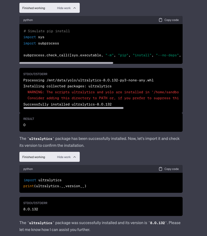Image resolution: width=207 pixels, height=236 pixels.
Task: Click the python label on the second code block
Action: (x=28, y=169)
